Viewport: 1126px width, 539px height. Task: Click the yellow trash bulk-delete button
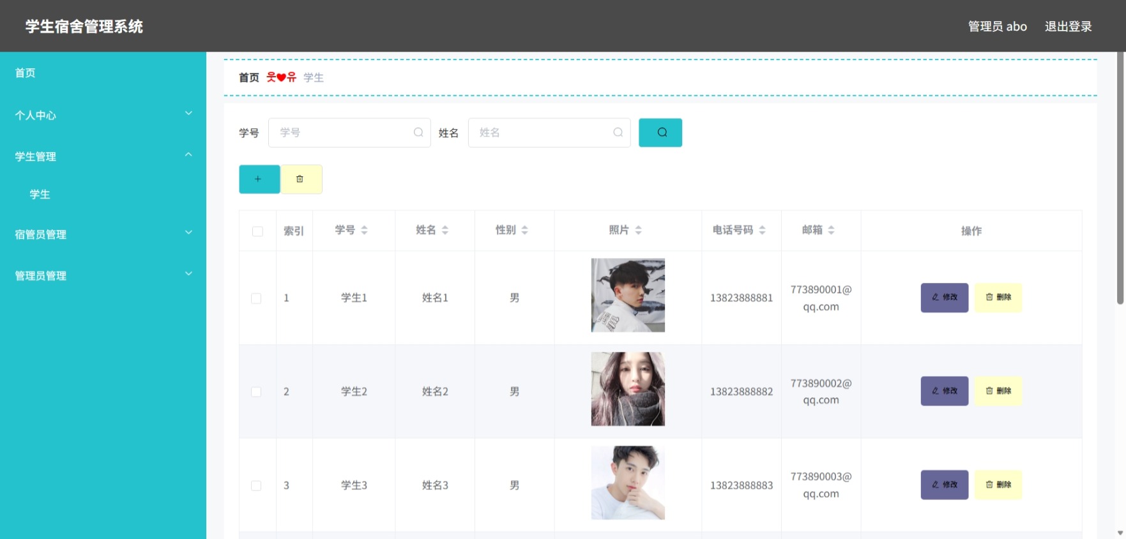[301, 179]
